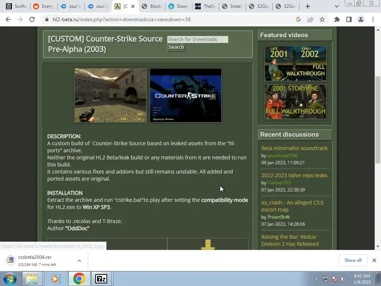Click the page vertical scrollbar thumb
The width and height of the screenshot is (381, 286).
(378, 120)
